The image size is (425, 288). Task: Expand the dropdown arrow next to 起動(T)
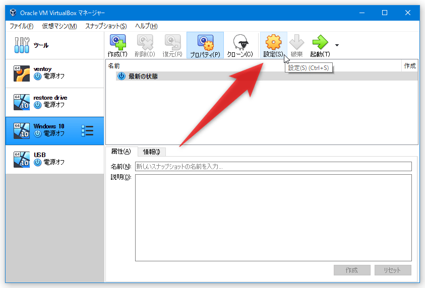pos(337,45)
